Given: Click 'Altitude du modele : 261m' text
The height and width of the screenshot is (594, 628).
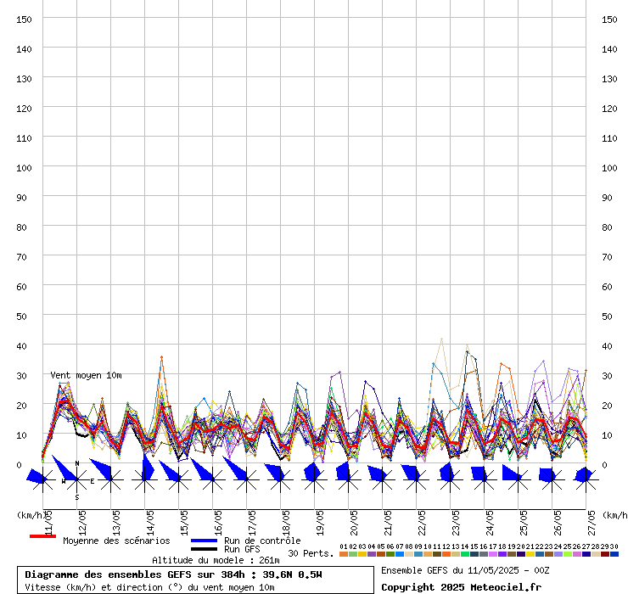Looking at the screenshot, I should point(216,560).
